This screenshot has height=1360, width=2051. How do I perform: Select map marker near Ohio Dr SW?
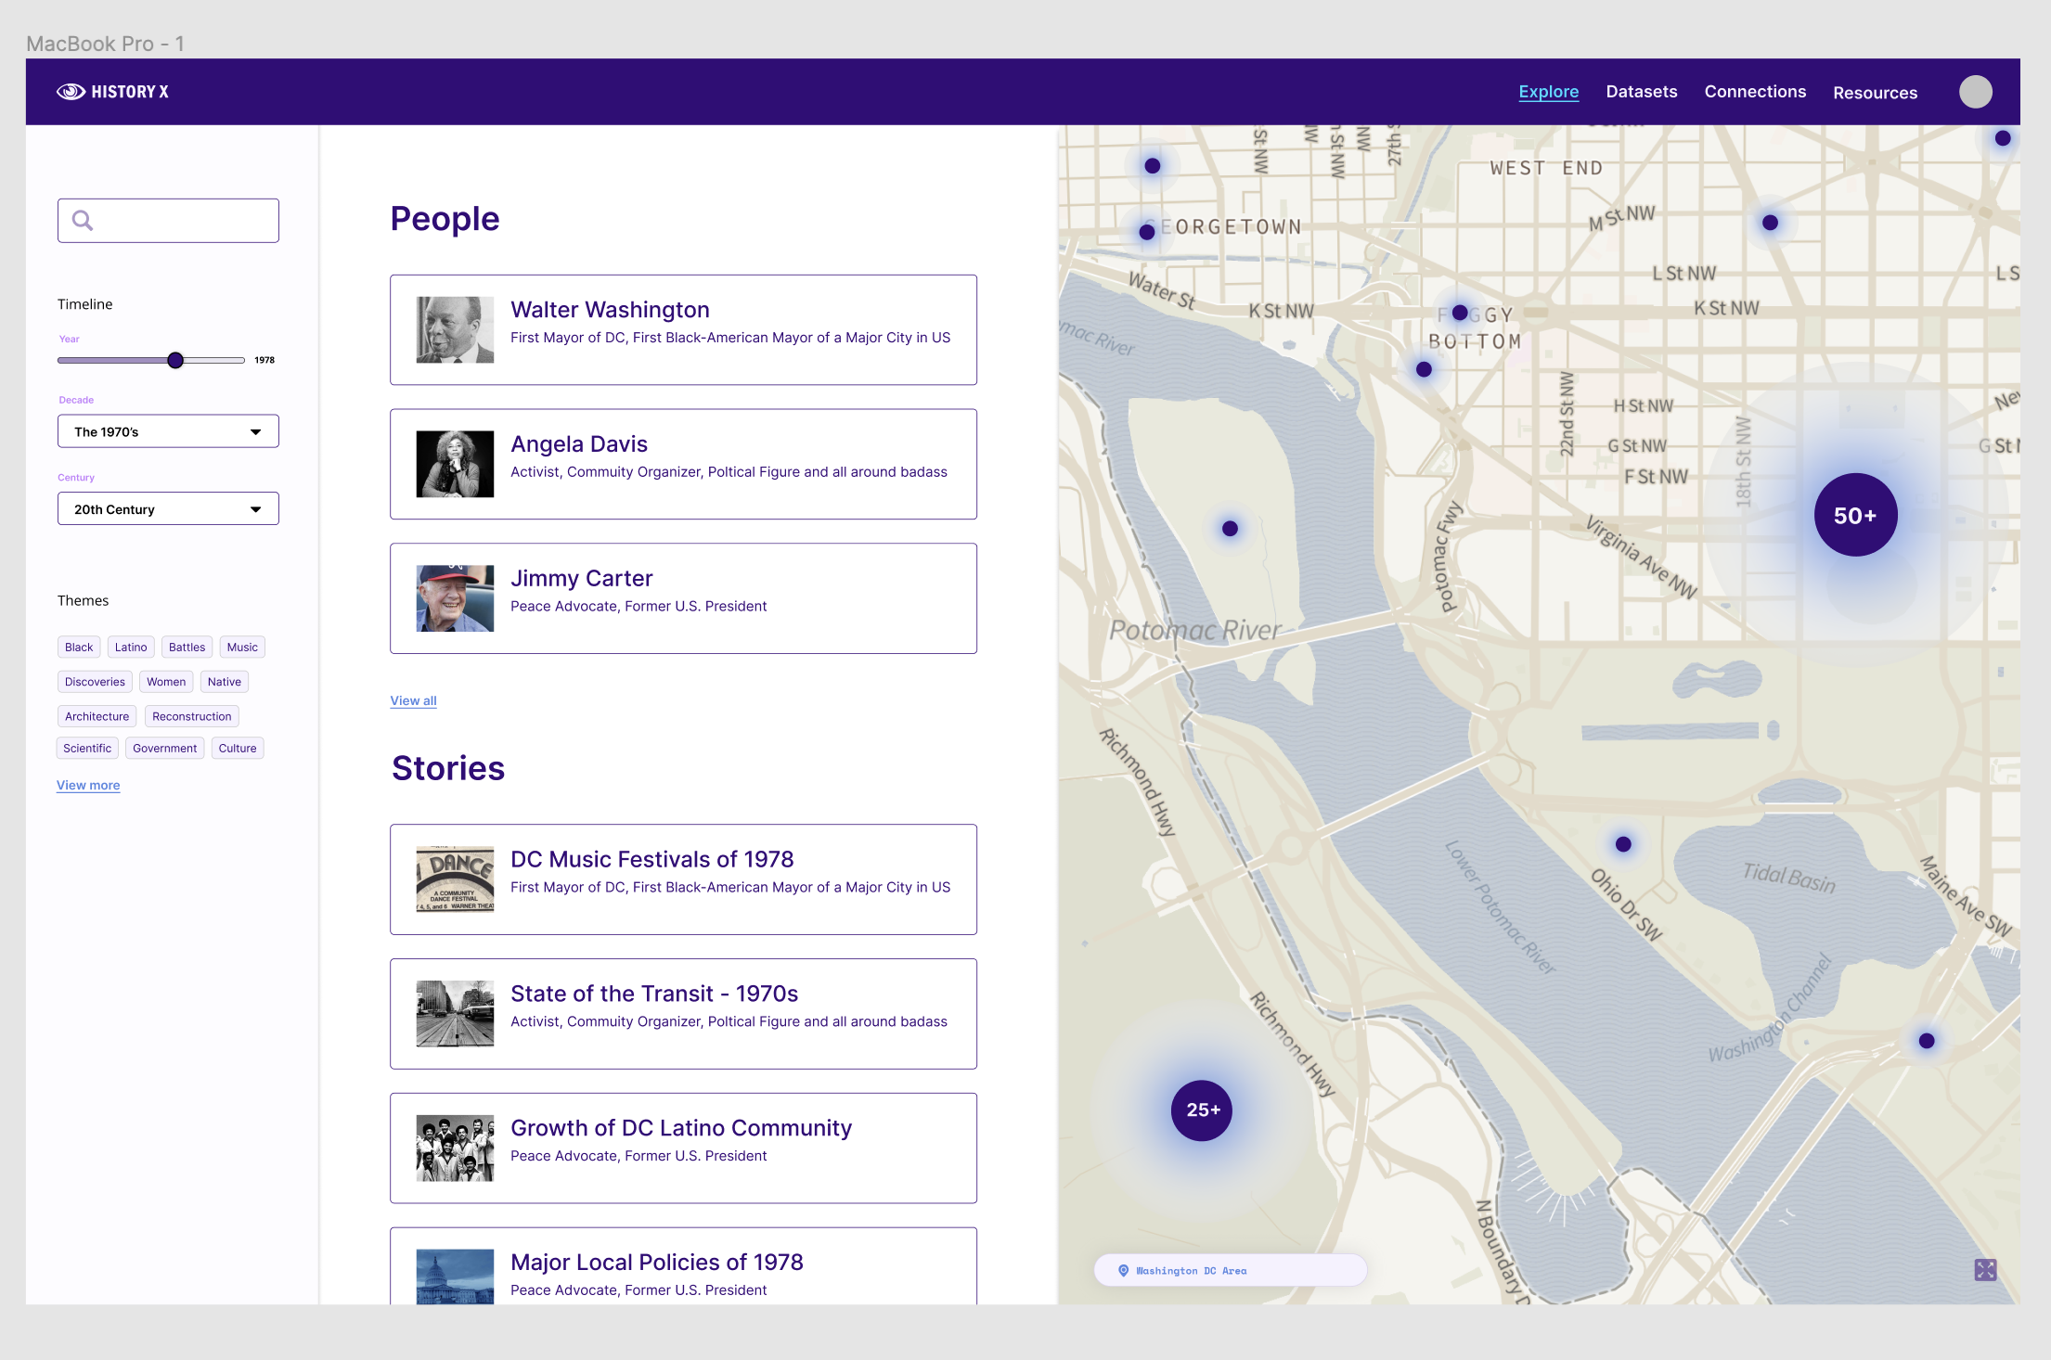(x=1623, y=844)
